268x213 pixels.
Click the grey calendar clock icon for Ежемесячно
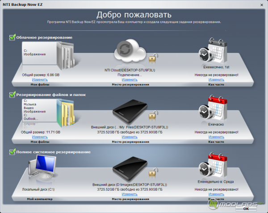(213, 50)
